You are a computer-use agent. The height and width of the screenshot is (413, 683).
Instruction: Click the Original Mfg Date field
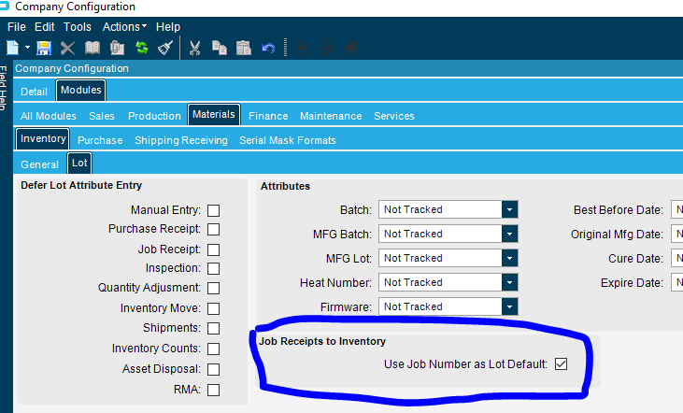pyautogui.click(x=676, y=234)
